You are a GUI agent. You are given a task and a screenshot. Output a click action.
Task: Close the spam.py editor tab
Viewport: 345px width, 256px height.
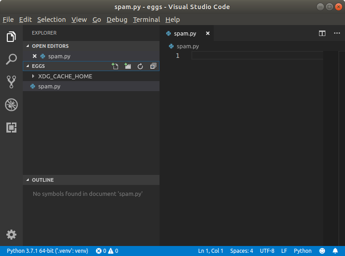pyautogui.click(x=208, y=33)
